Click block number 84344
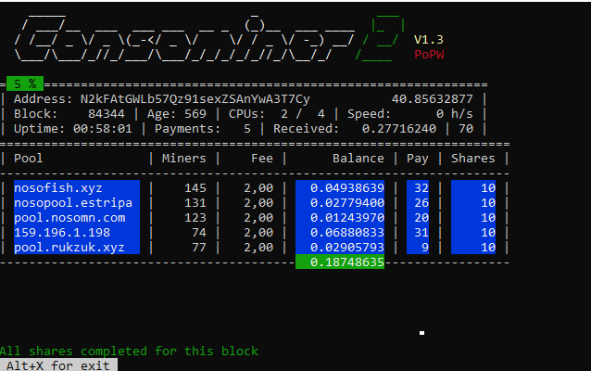This screenshot has width=591, height=371. tap(106, 114)
